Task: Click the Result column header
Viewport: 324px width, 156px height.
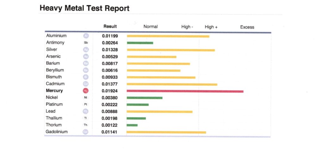Action: (110, 27)
